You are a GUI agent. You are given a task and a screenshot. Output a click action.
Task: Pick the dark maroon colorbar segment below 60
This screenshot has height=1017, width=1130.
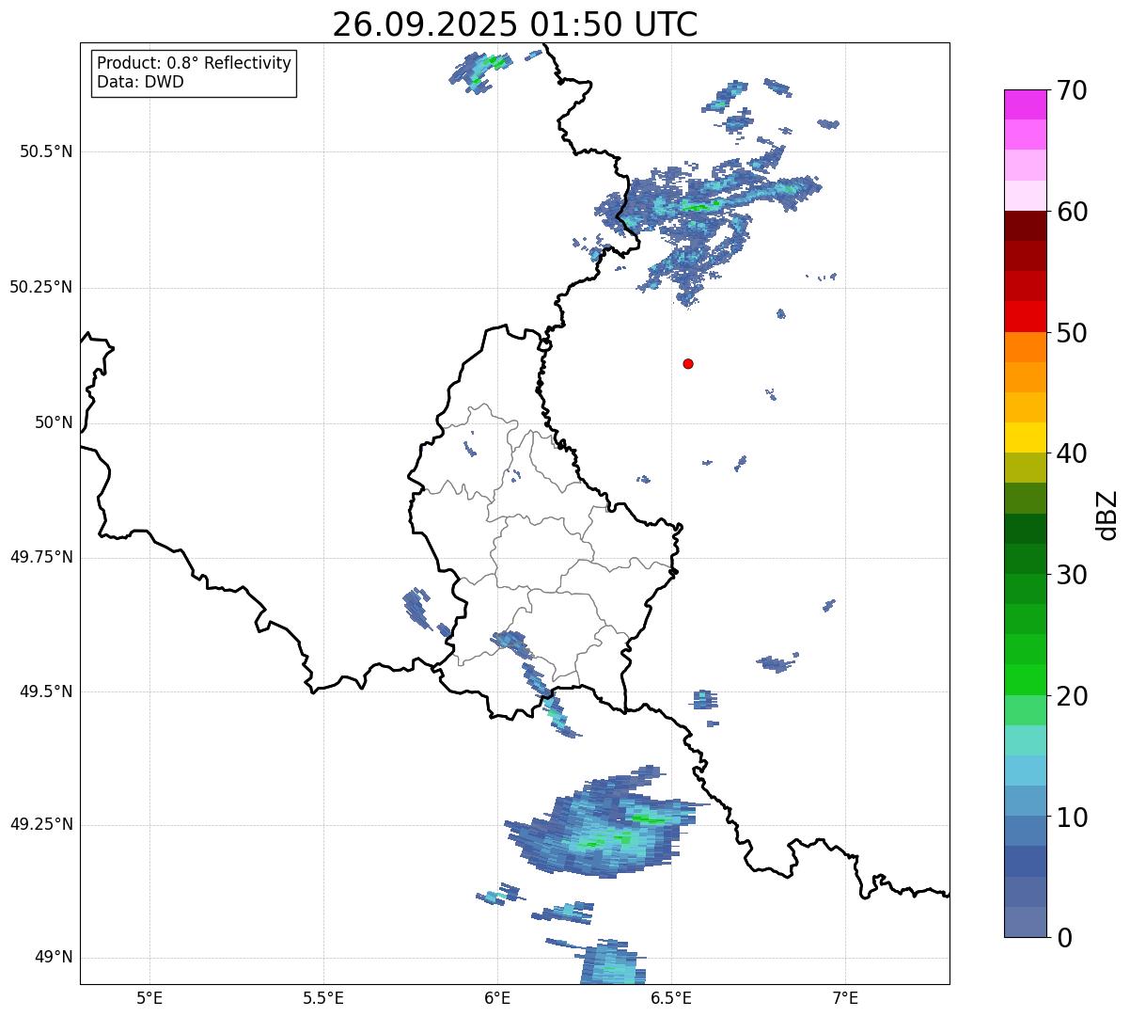coord(1026,226)
